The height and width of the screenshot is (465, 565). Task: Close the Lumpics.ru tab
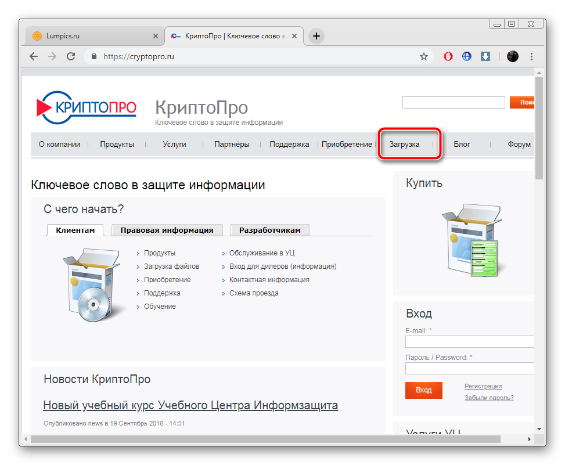coord(155,36)
